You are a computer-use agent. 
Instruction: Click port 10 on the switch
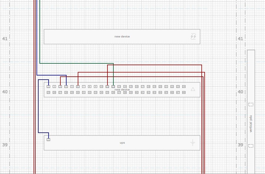coord(101,86)
